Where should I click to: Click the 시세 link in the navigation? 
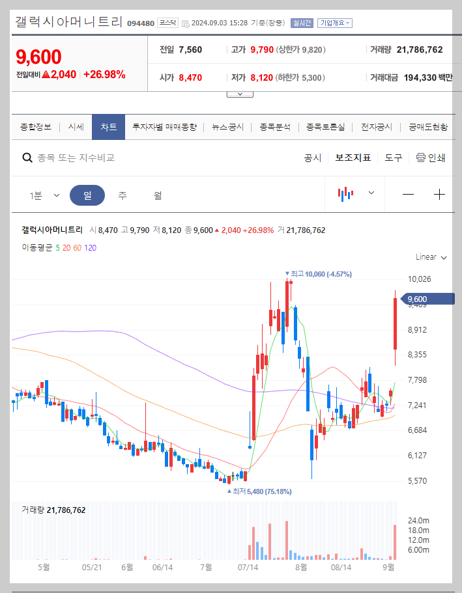75,127
